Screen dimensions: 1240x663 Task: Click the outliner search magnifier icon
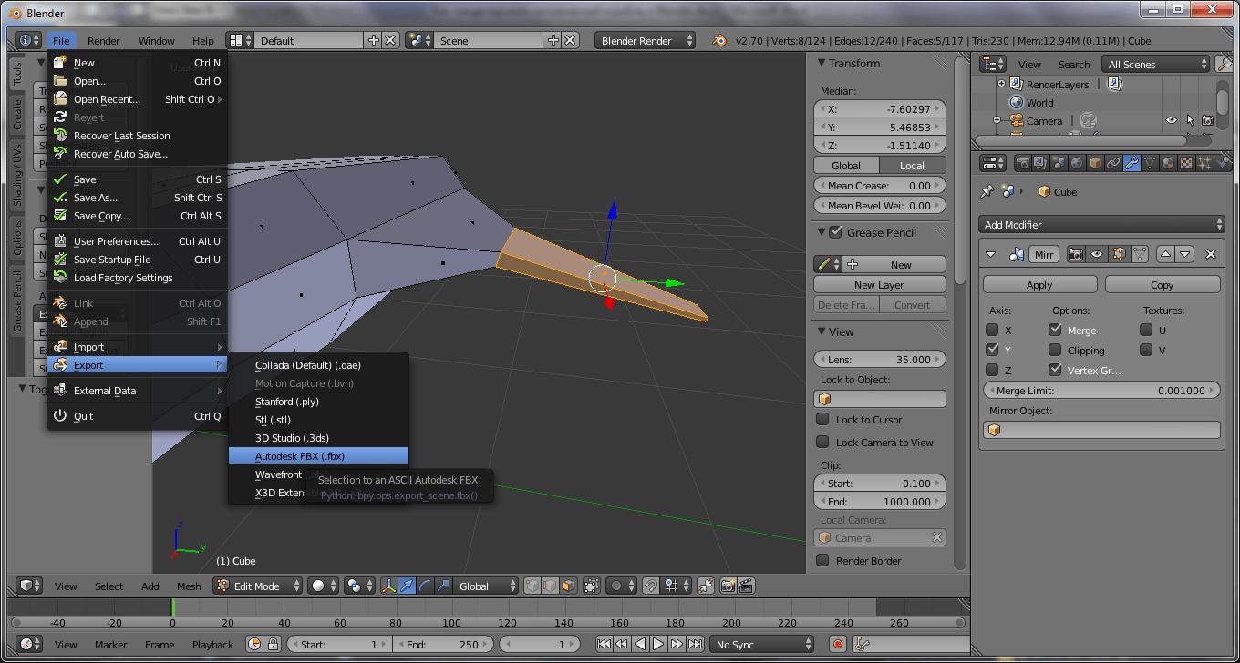click(x=1224, y=64)
